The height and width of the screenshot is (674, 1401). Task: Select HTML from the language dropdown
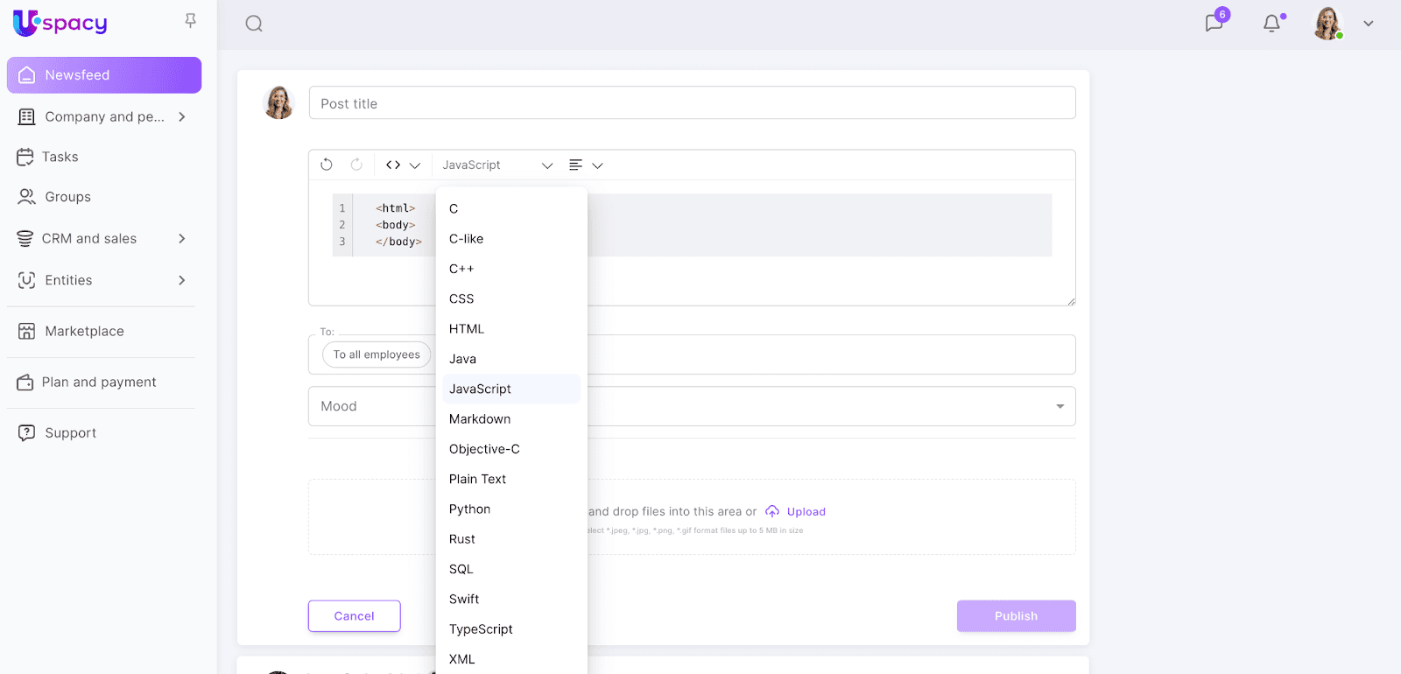467,329
